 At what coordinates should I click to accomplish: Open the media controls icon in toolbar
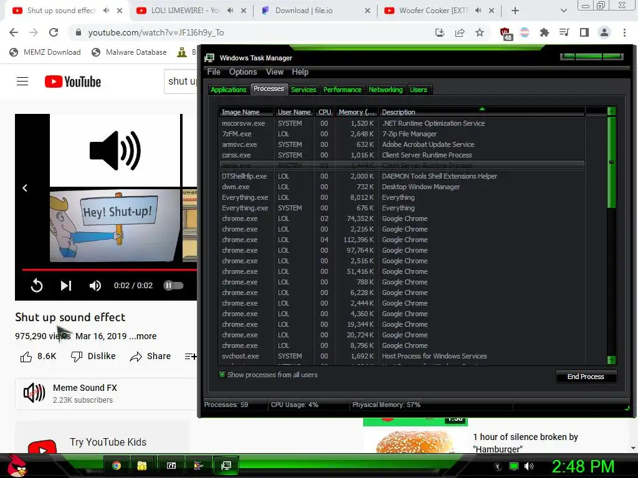564,32
